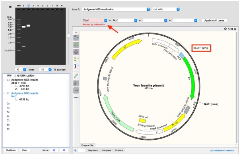Open the NotI enzyme dropdown
This screenshot has width=241, height=156.
136,20
